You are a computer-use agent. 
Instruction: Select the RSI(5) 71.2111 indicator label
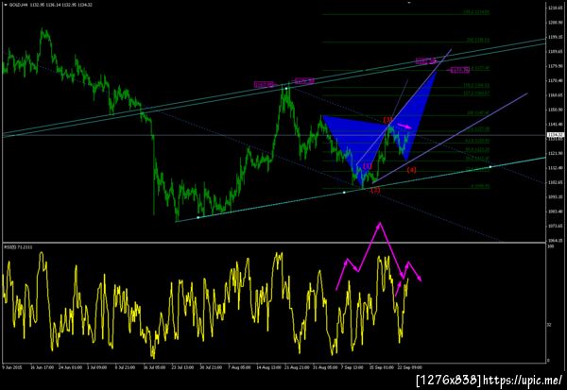(18, 246)
